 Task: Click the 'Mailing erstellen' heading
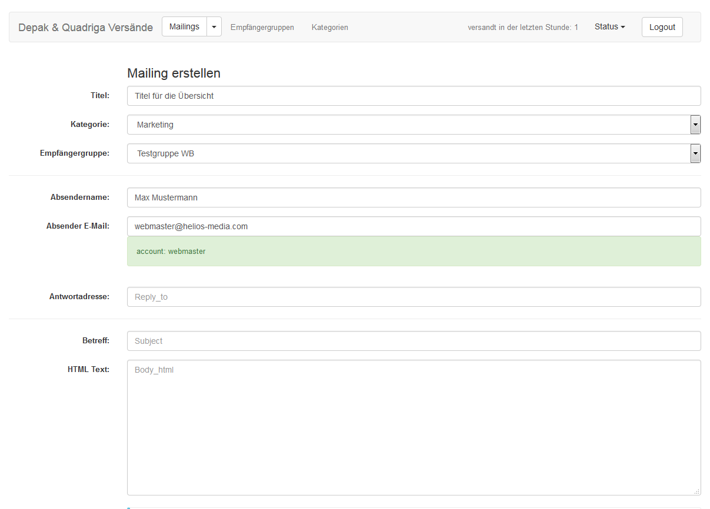pyautogui.click(x=174, y=73)
